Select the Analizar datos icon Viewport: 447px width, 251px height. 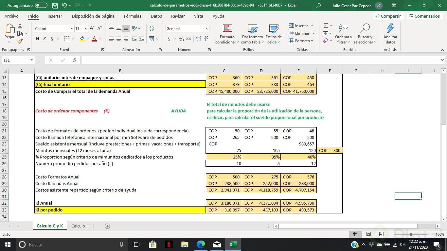point(390,33)
